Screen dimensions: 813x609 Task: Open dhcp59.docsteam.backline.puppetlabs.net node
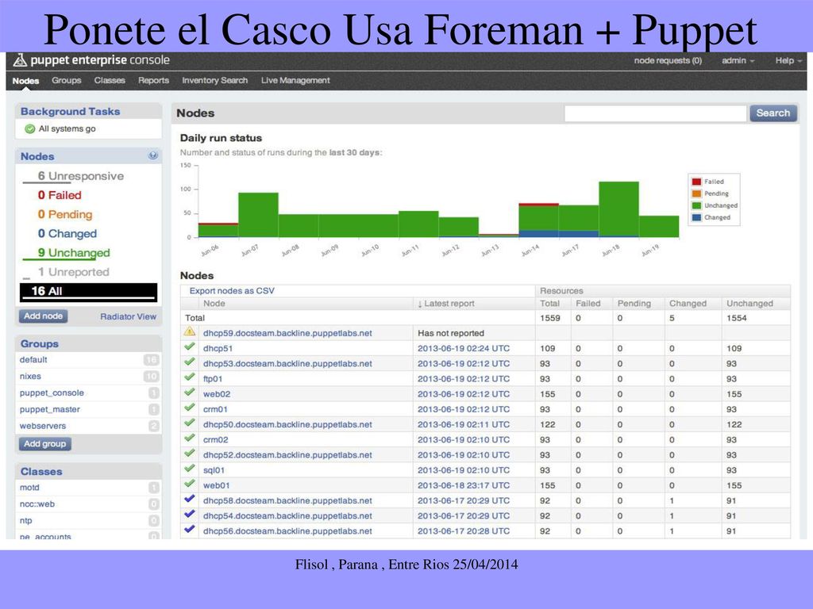coord(287,333)
